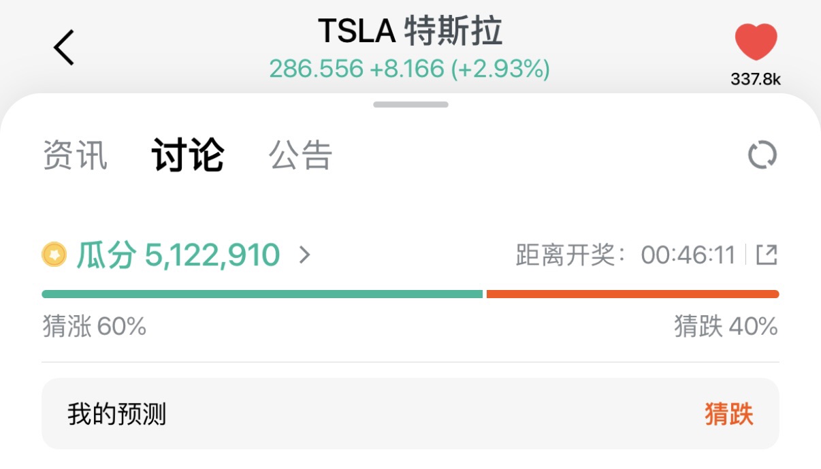Open the 瓜分 5,122,910 prize pool link
The height and width of the screenshot is (469, 821).
tap(178, 255)
